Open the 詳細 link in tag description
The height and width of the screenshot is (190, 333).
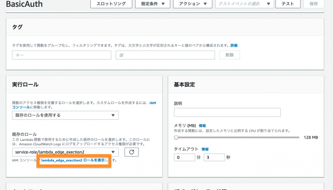(234, 45)
